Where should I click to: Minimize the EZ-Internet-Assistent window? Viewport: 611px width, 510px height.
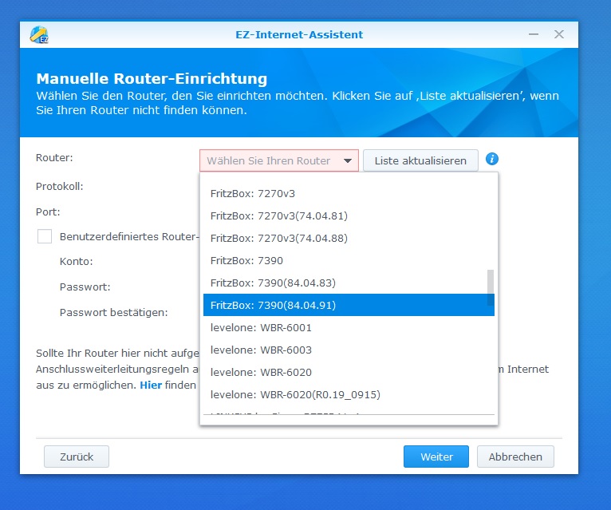tap(534, 34)
